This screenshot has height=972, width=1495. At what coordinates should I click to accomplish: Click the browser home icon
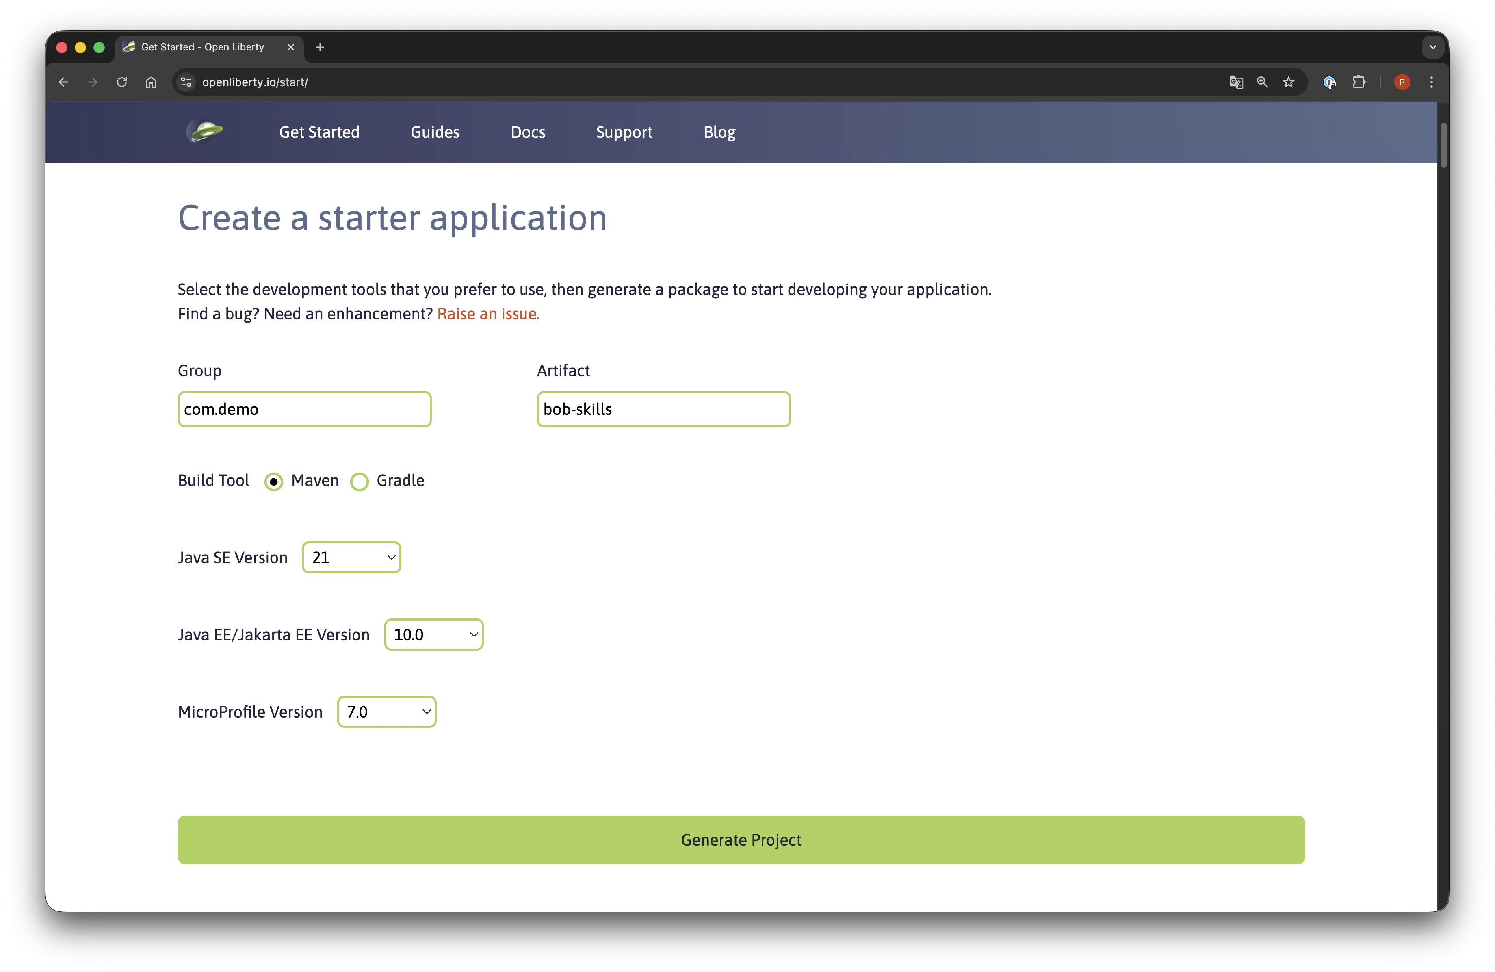pyautogui.click(x=151, y=82)
